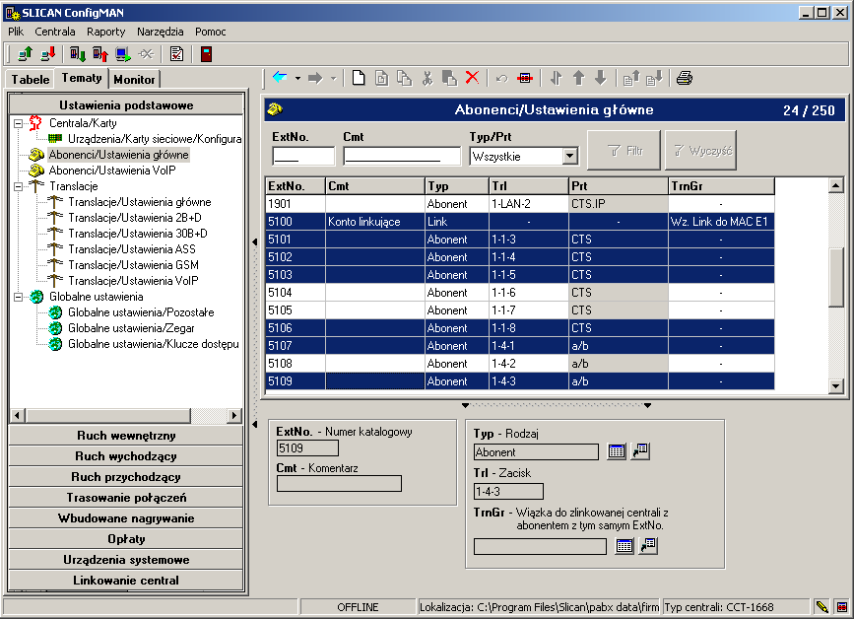Open the Typ/Prt Wszystkie dropdown
The image size is (854, 619).
coord(569,157)
